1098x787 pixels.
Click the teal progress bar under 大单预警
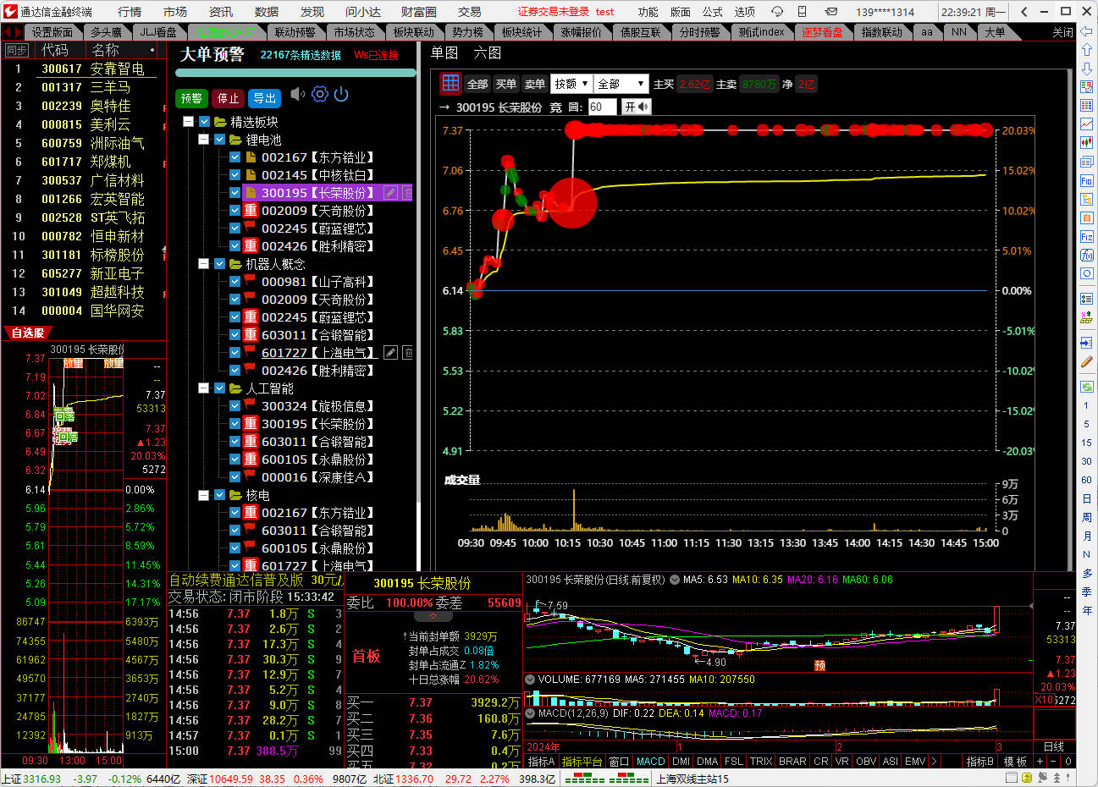(295, 74)
